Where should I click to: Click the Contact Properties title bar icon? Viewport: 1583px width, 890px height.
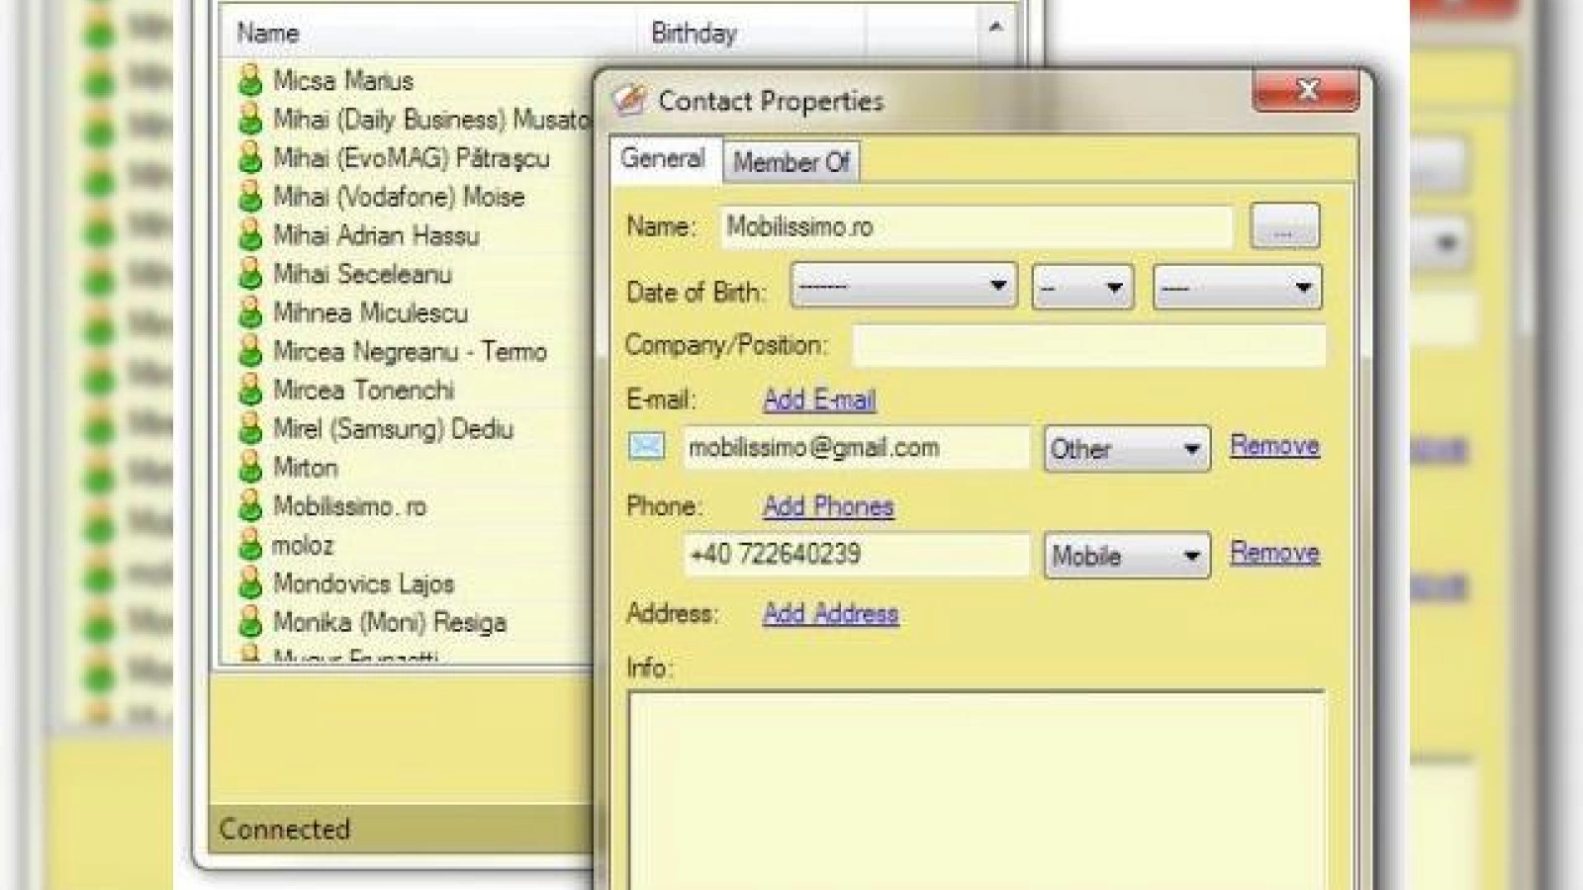tap(629, 100)
